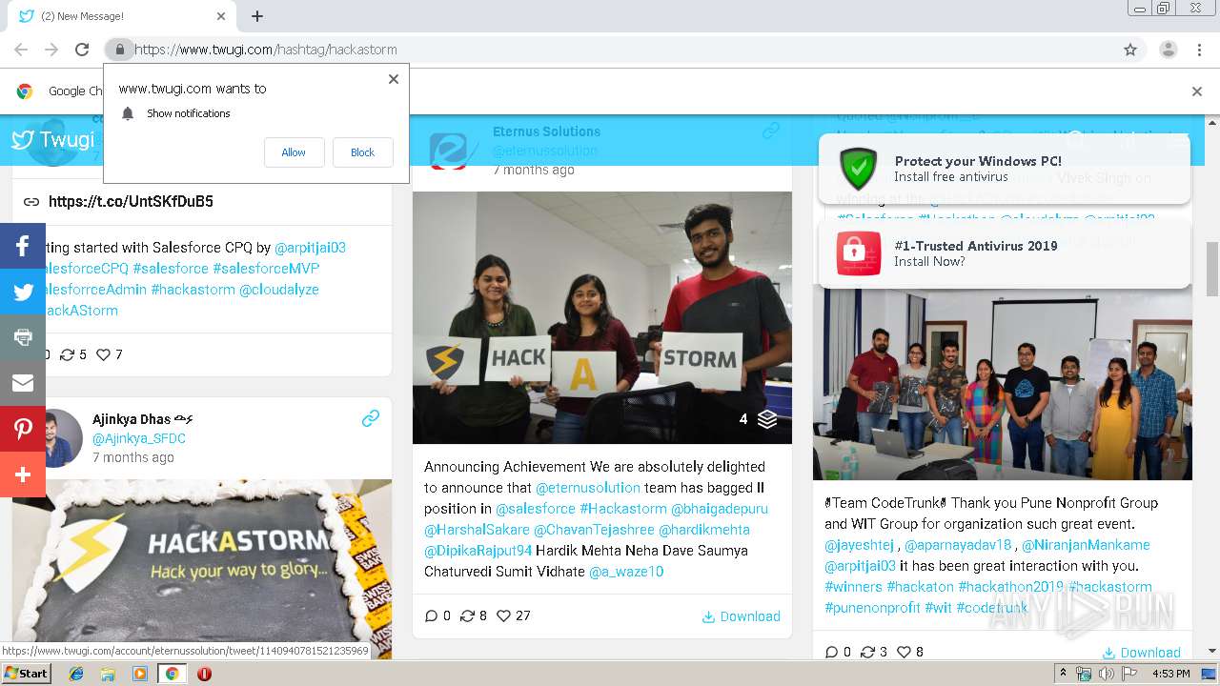Click the email share icon in sidebar

[x=23, y=383]
